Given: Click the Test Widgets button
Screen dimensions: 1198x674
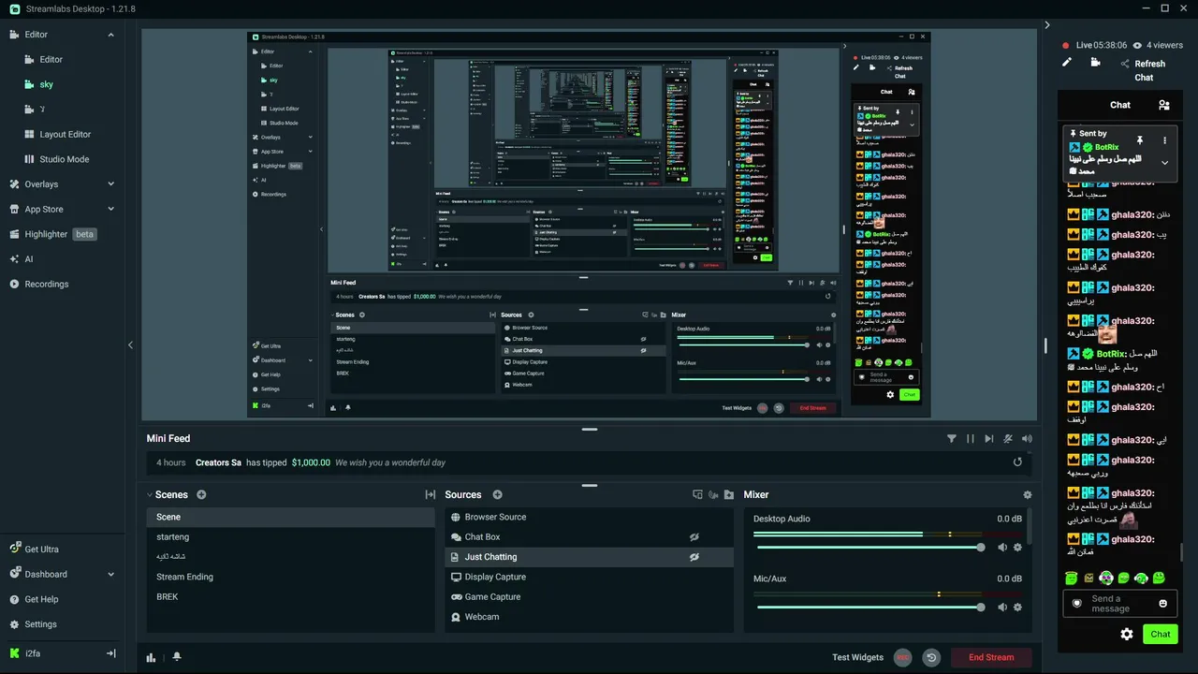Looking at the screenshot, I should [x=857, y=657].
